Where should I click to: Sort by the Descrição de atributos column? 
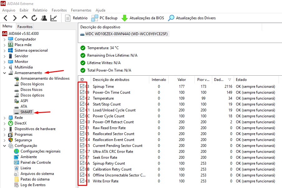[120, 80]
